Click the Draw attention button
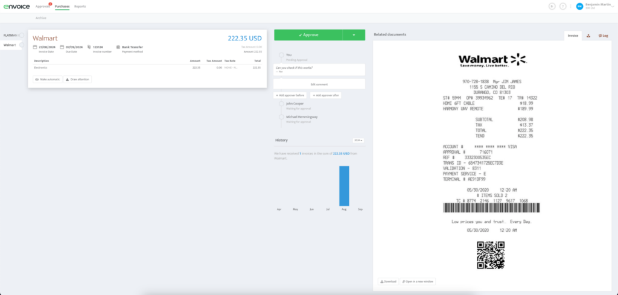 click(78, 79)
